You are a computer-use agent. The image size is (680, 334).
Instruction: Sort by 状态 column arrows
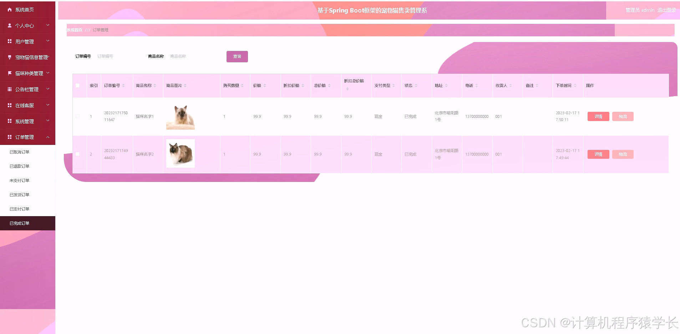tap(416, 85)
